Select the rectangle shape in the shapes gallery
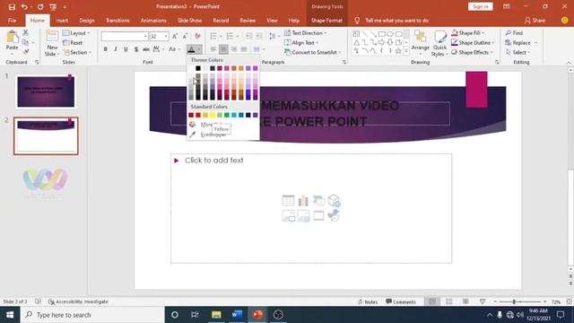The height and width of the screenshot is (323, 574). (x=382, y=34)
